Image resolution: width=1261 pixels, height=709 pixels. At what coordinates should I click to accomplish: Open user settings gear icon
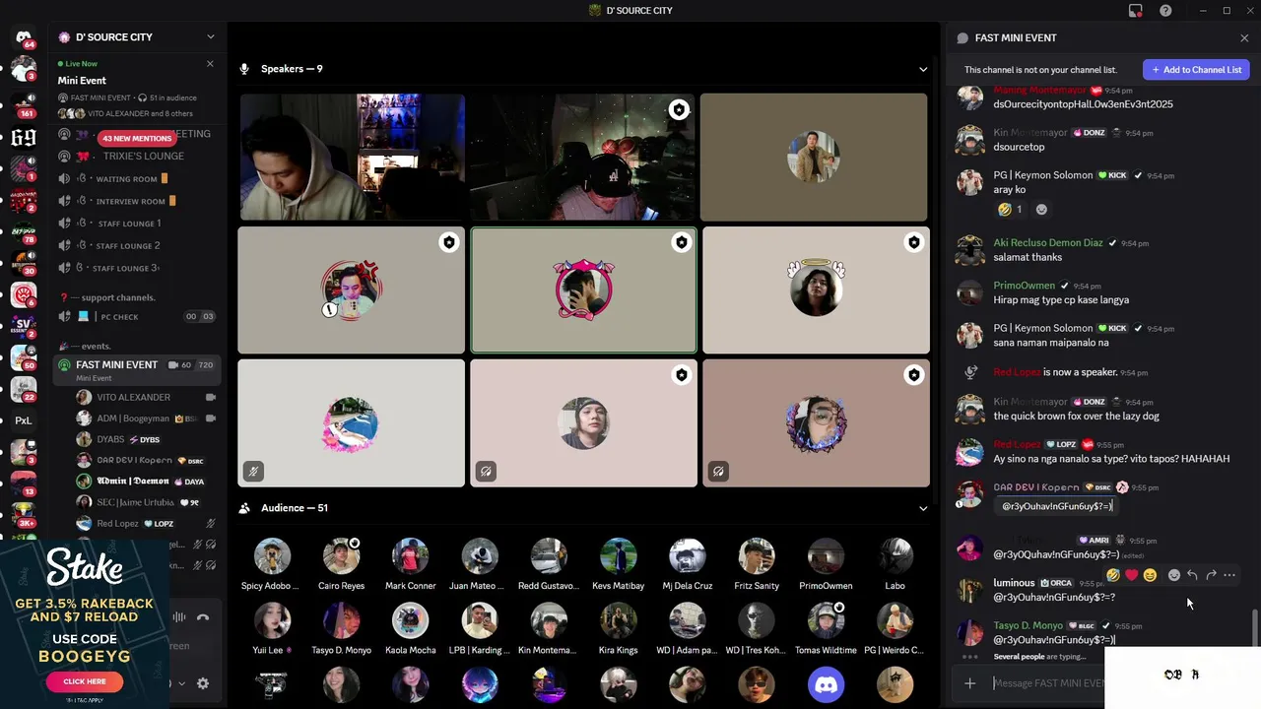click(x=203, y=683)
